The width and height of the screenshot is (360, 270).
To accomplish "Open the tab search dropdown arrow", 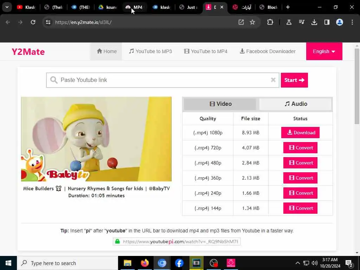I will pos(7,7).
